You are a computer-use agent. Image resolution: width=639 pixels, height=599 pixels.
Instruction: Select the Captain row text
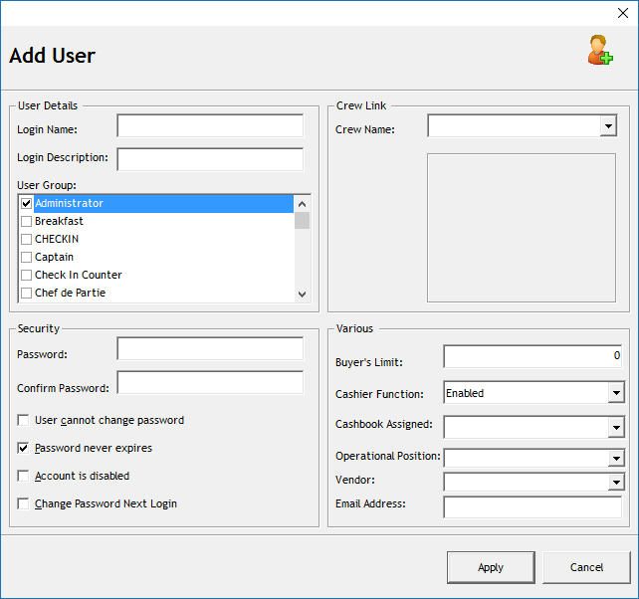[54, 257]
